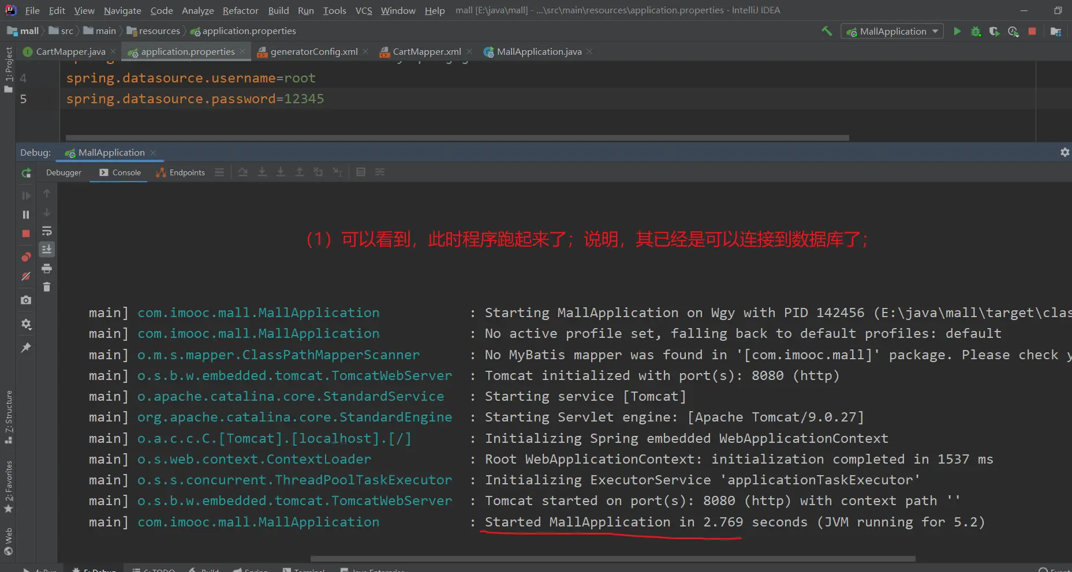Open the Endpoints tab in Debug panel

click(181, 172)
